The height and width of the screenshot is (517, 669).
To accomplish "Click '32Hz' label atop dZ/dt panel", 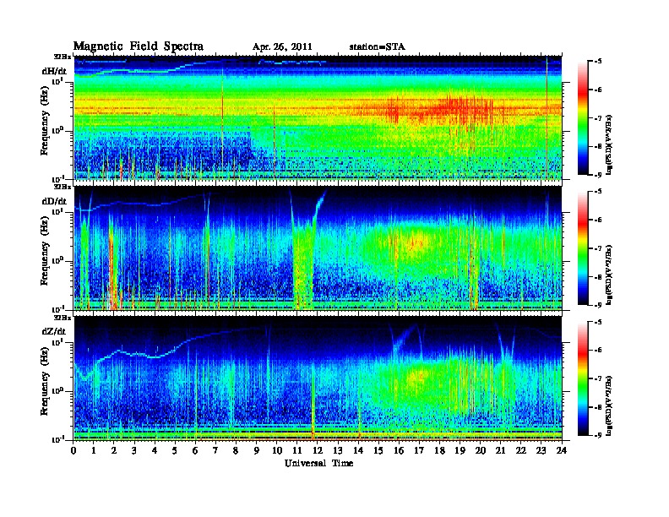I will (x=63, y=318).
